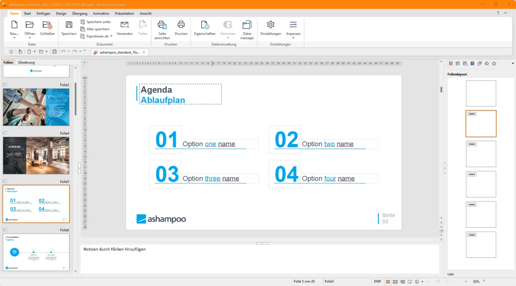Close the ashampoo_standard_16x document tab
This screenshot has height=286, width=516.
tap(144, 52)
